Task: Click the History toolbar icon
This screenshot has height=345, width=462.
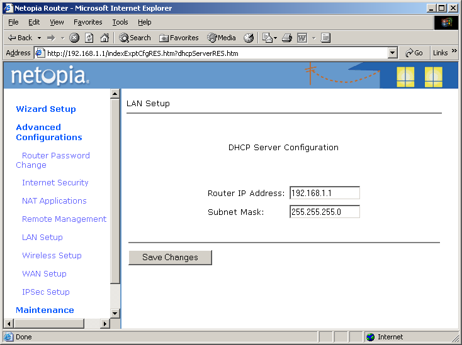Action: (249, 38)
